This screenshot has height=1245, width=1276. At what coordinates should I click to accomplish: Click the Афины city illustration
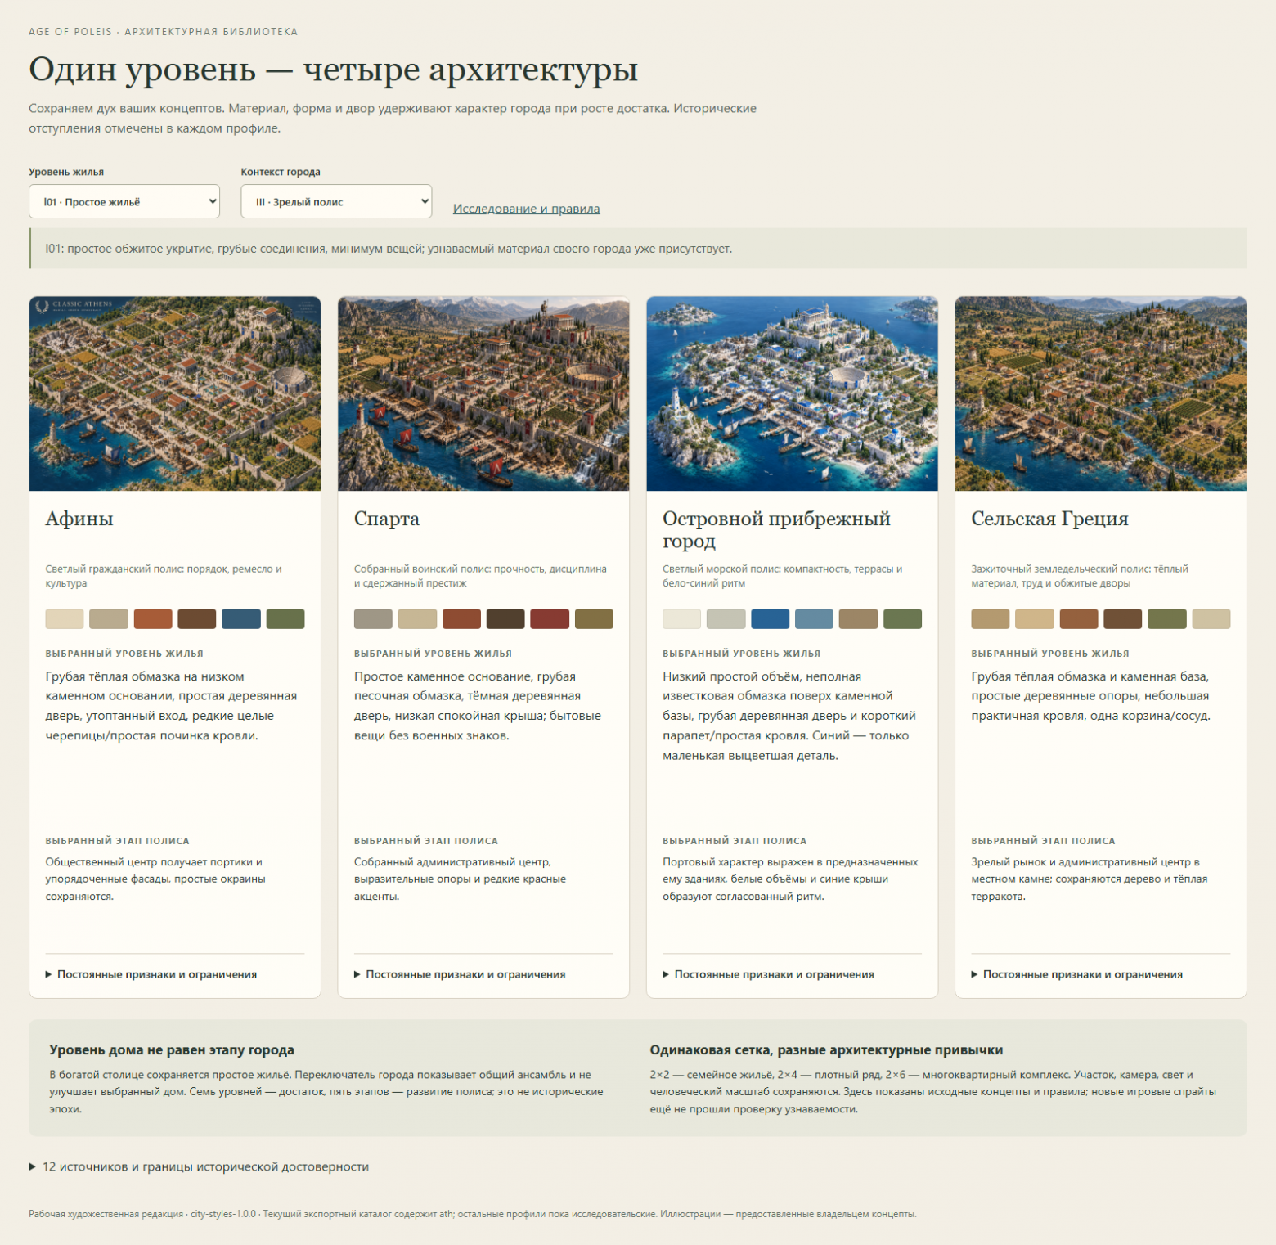click(x=175, y=393)
